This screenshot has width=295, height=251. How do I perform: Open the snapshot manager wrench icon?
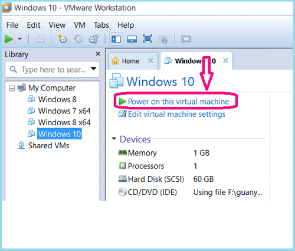click(93, 39)
